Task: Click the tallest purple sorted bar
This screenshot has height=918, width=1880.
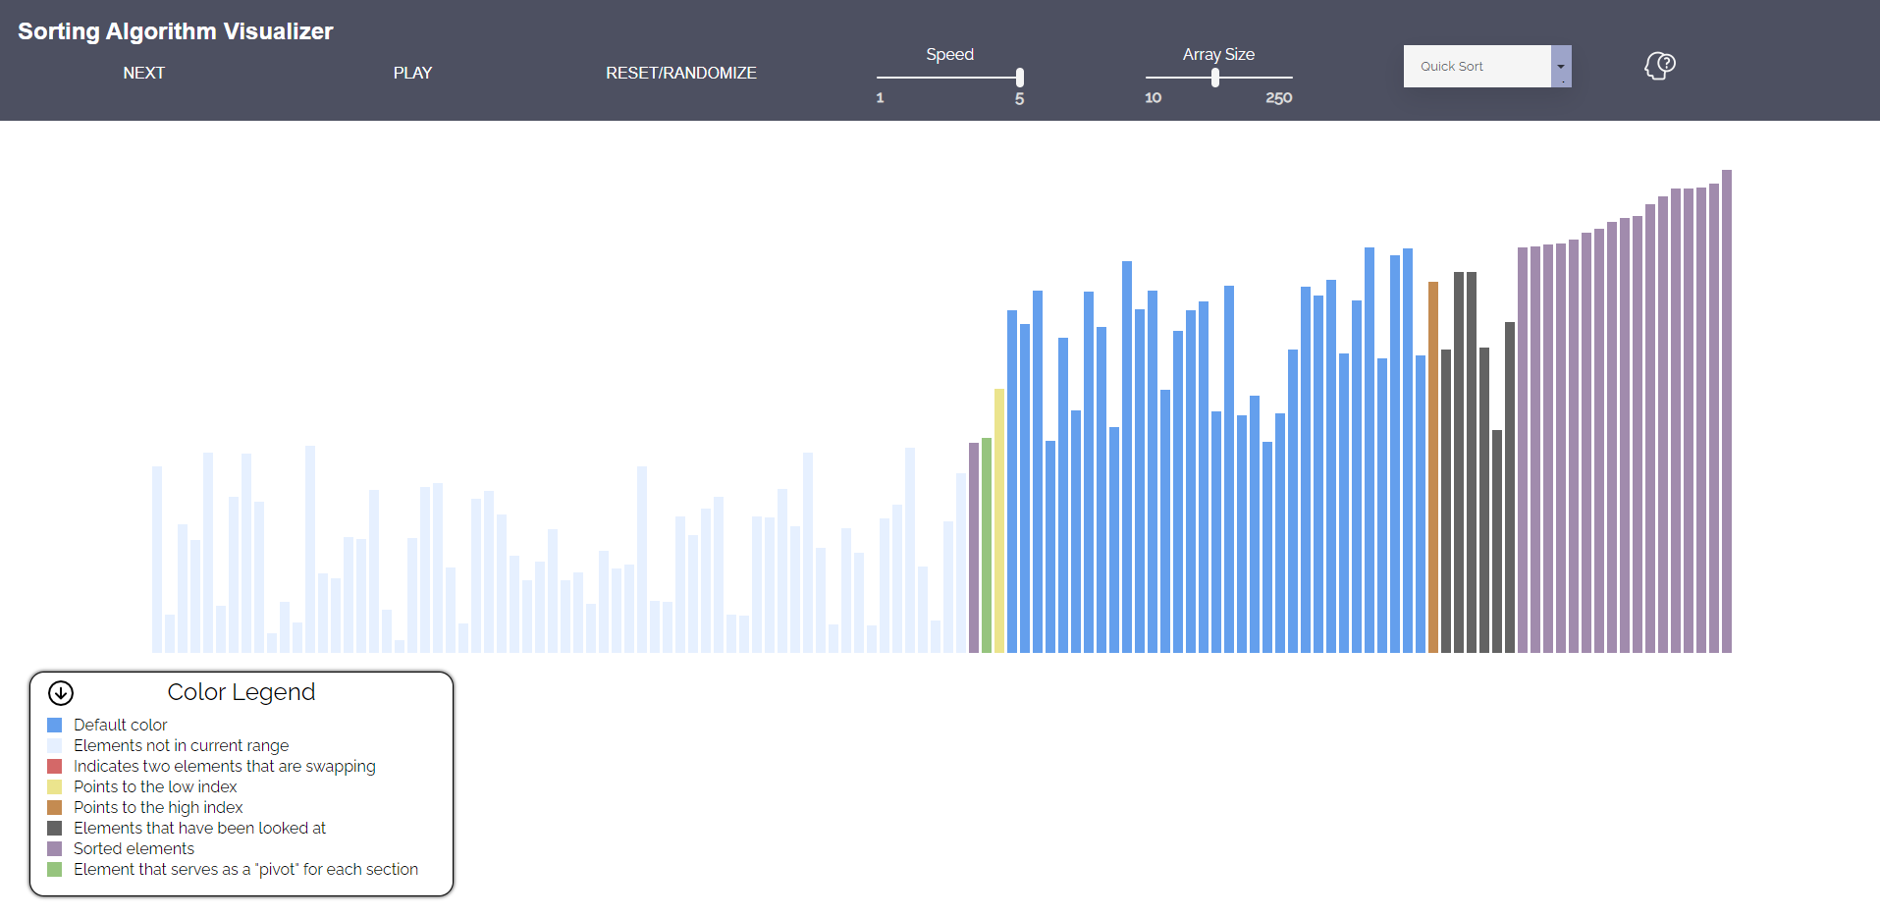Action: (x=1725, y=412)
